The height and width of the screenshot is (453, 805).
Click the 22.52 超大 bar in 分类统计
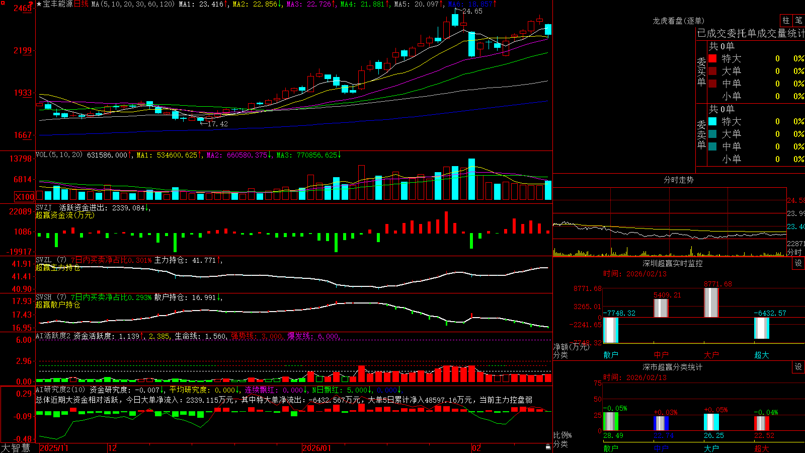[x=762, y=423]
